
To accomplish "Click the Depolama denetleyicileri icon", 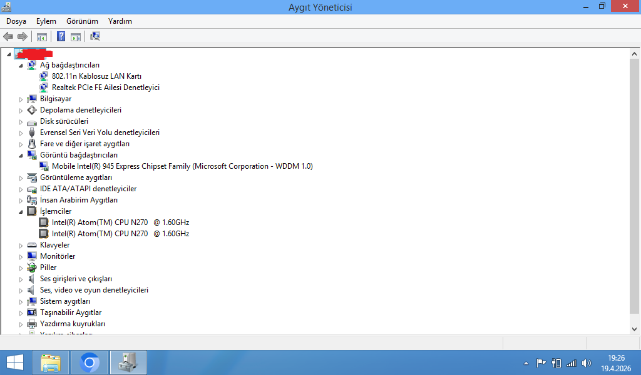I will [x=32, y=110].
